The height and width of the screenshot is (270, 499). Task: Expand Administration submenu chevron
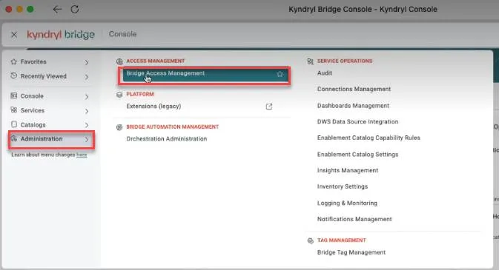(x=87, y=139)
